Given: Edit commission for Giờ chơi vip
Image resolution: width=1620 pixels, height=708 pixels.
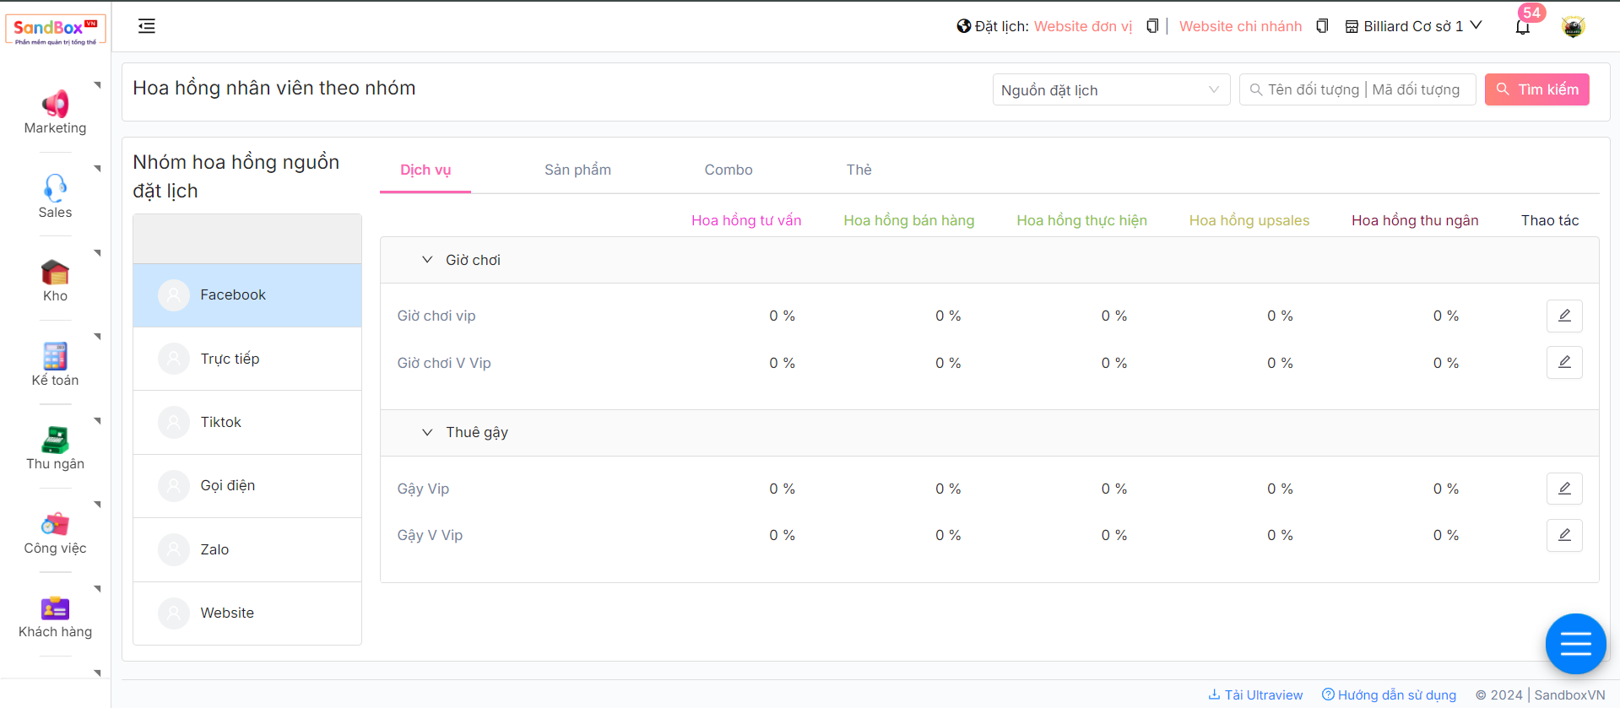Looking at the screenshot, I should click(x=1563, y=316).
